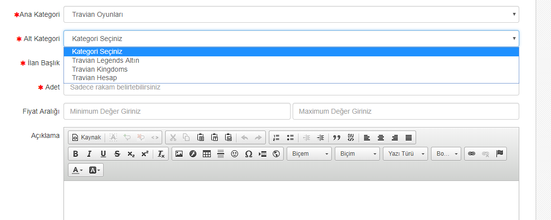Open the background color picker
Image resolution: width=551 pixels, height=220 pixels.
[x=94, y=170]
